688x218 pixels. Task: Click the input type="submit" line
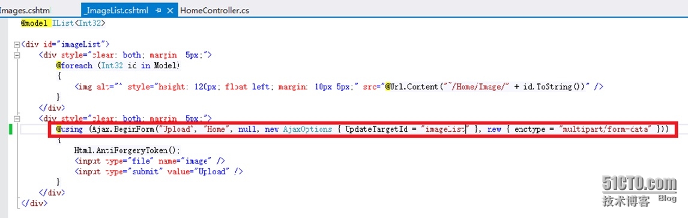tap(159, 172)
